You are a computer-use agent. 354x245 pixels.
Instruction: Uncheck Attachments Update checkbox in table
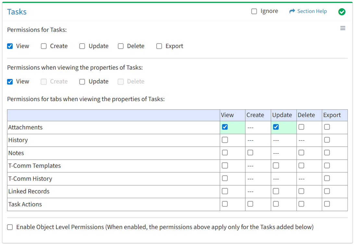pos(276,127)
